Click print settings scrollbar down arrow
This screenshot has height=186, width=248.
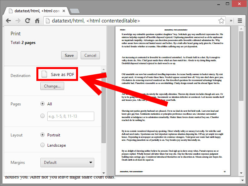103,173
